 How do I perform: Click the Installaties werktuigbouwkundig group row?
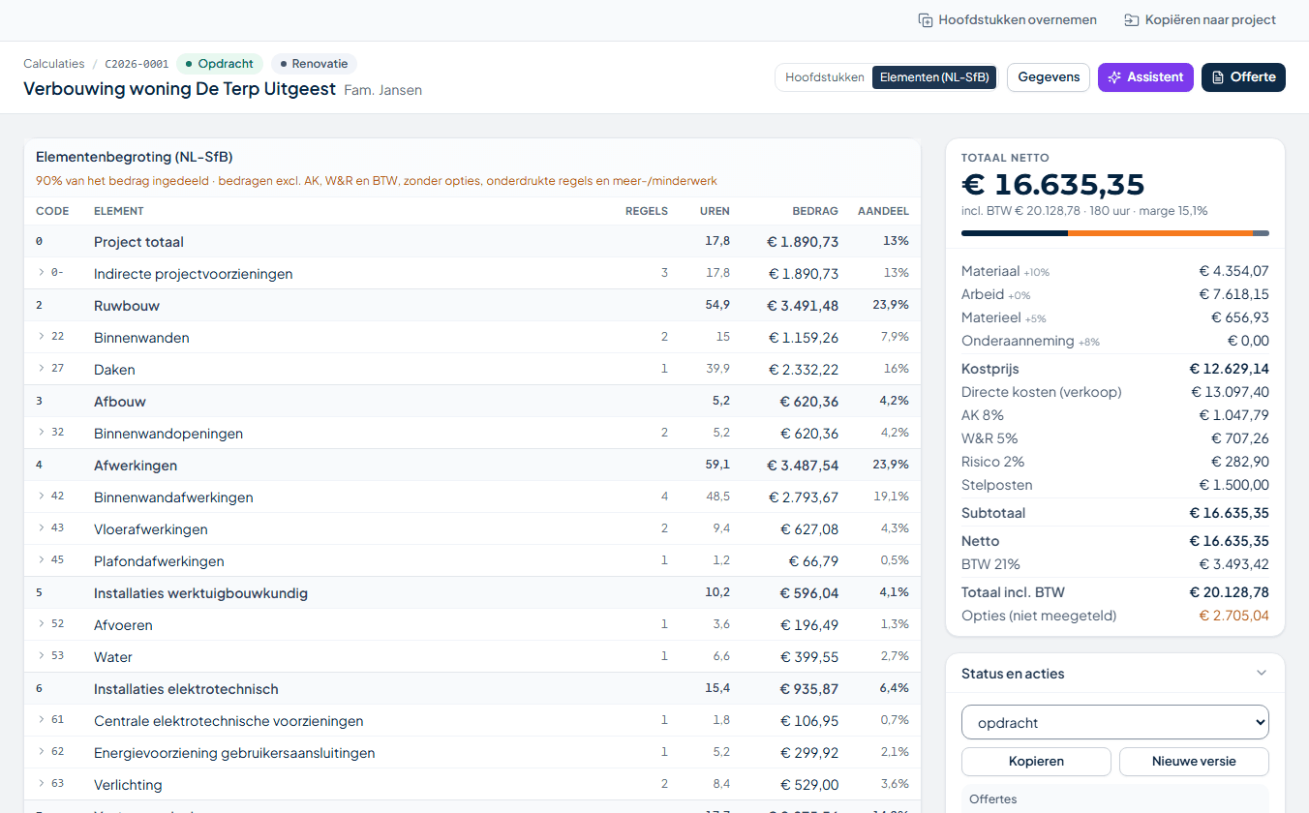tap(472, 592)
